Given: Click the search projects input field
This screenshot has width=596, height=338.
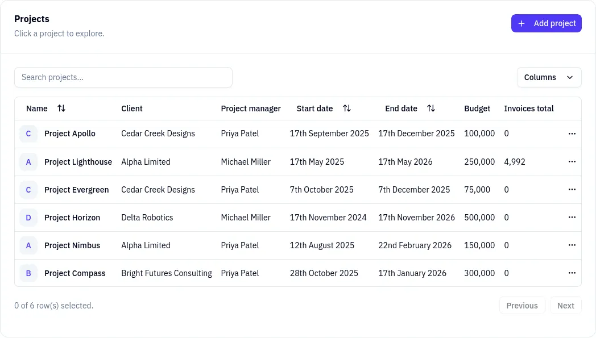Looking at the screenshot, I should [123, 77].
